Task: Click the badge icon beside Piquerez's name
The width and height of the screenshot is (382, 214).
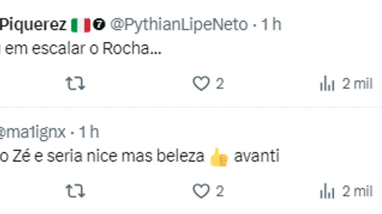Action: [x=100, y=24]
